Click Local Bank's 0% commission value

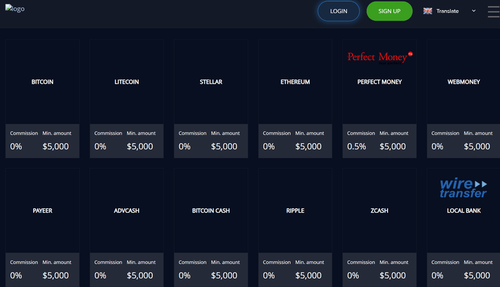tap(437, 275)
